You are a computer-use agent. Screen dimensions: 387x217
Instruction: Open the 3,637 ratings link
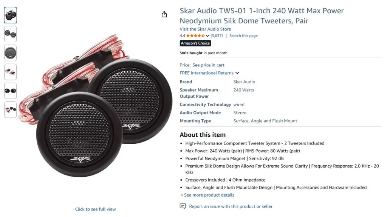217,36
